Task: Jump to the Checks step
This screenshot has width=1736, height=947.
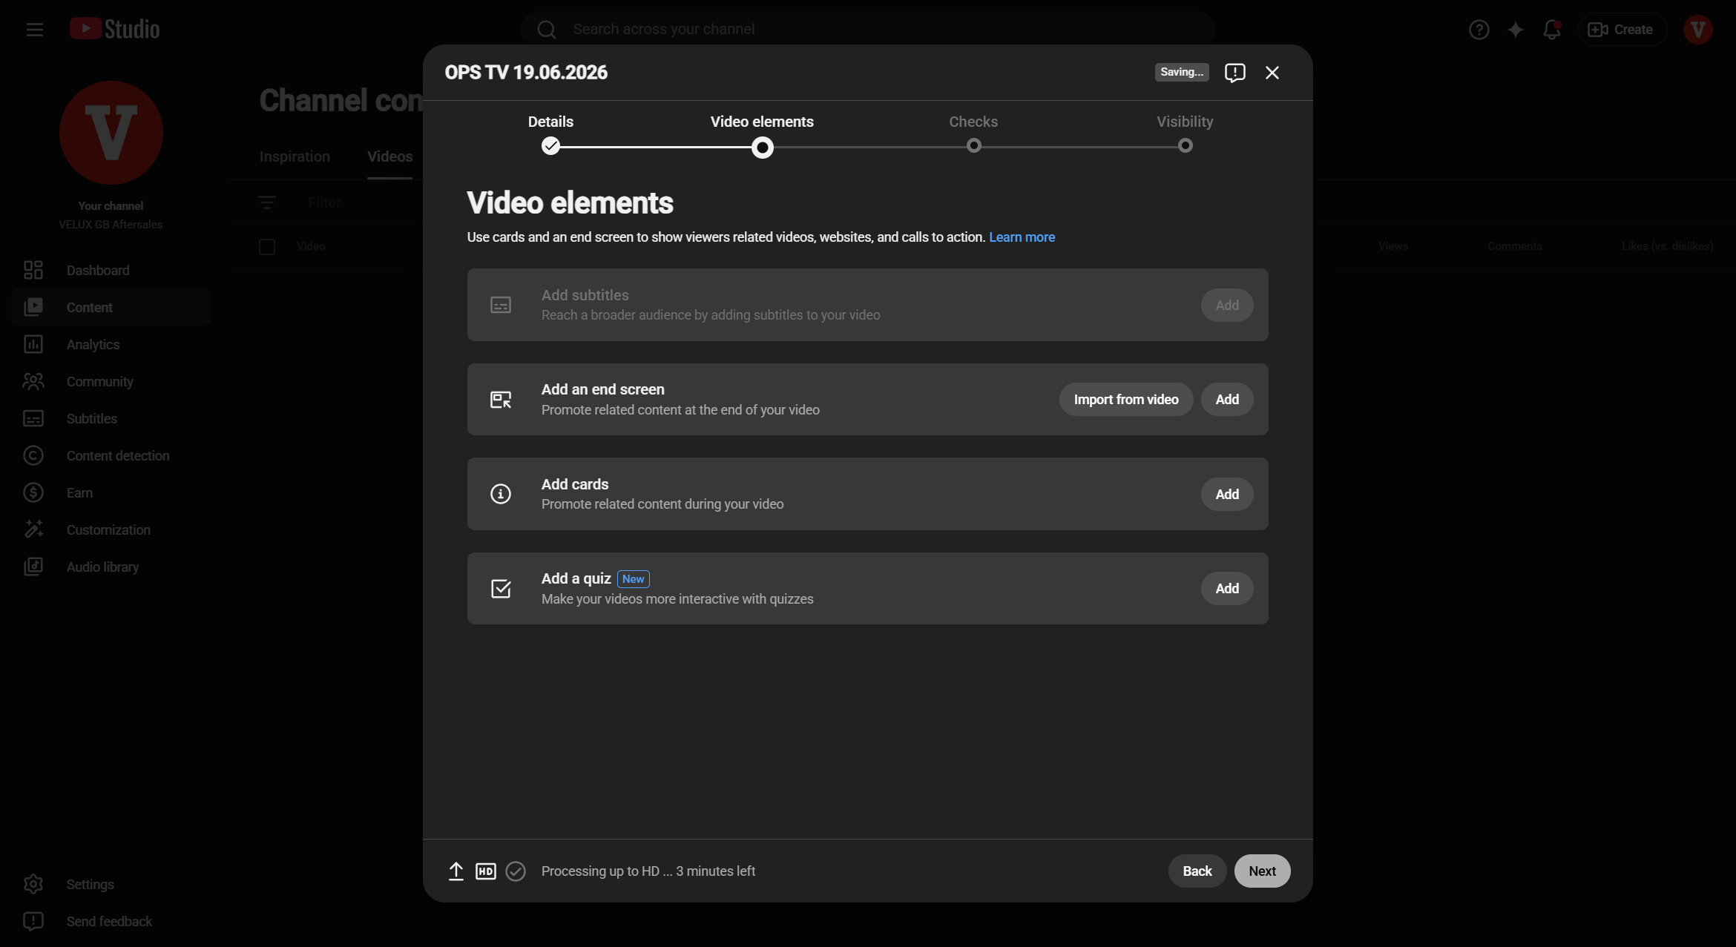Action: pyautogui.click(x=973, y=133)
